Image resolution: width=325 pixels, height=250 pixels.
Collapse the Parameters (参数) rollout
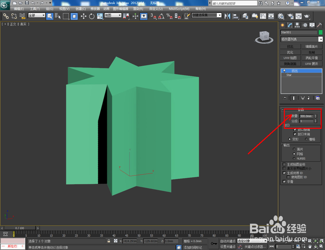(x=301, y=110)
